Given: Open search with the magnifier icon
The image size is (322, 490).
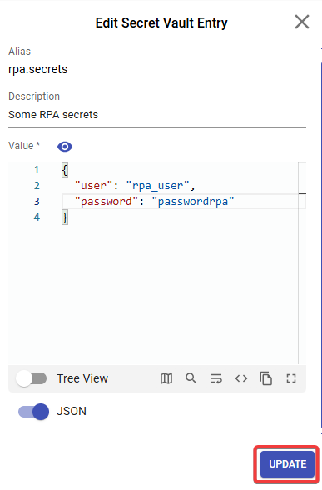Looking at the screenshot, I should [x=191, y=378].
